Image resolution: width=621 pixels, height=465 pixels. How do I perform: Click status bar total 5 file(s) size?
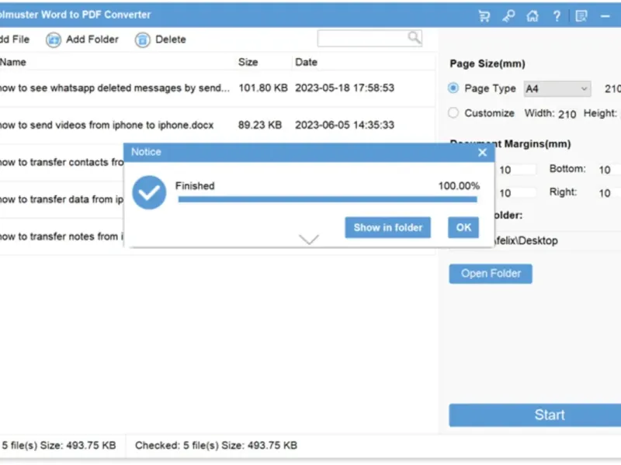click(x=59, y=446)
